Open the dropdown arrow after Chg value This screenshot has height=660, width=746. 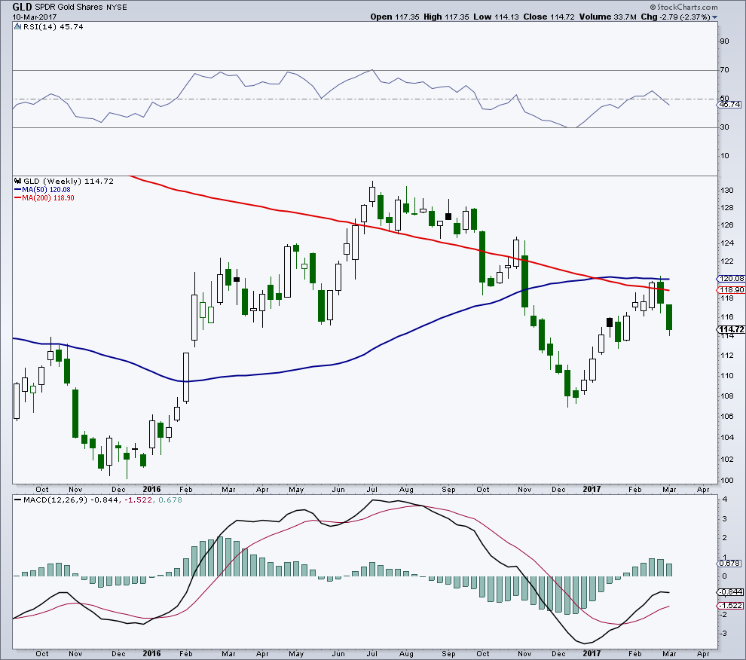(x=714, y=17)
